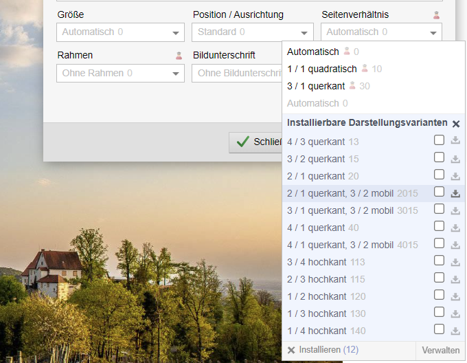467x363 pixels.
Task: Open the Bildunterschrift dropdown
Action: 237,74
